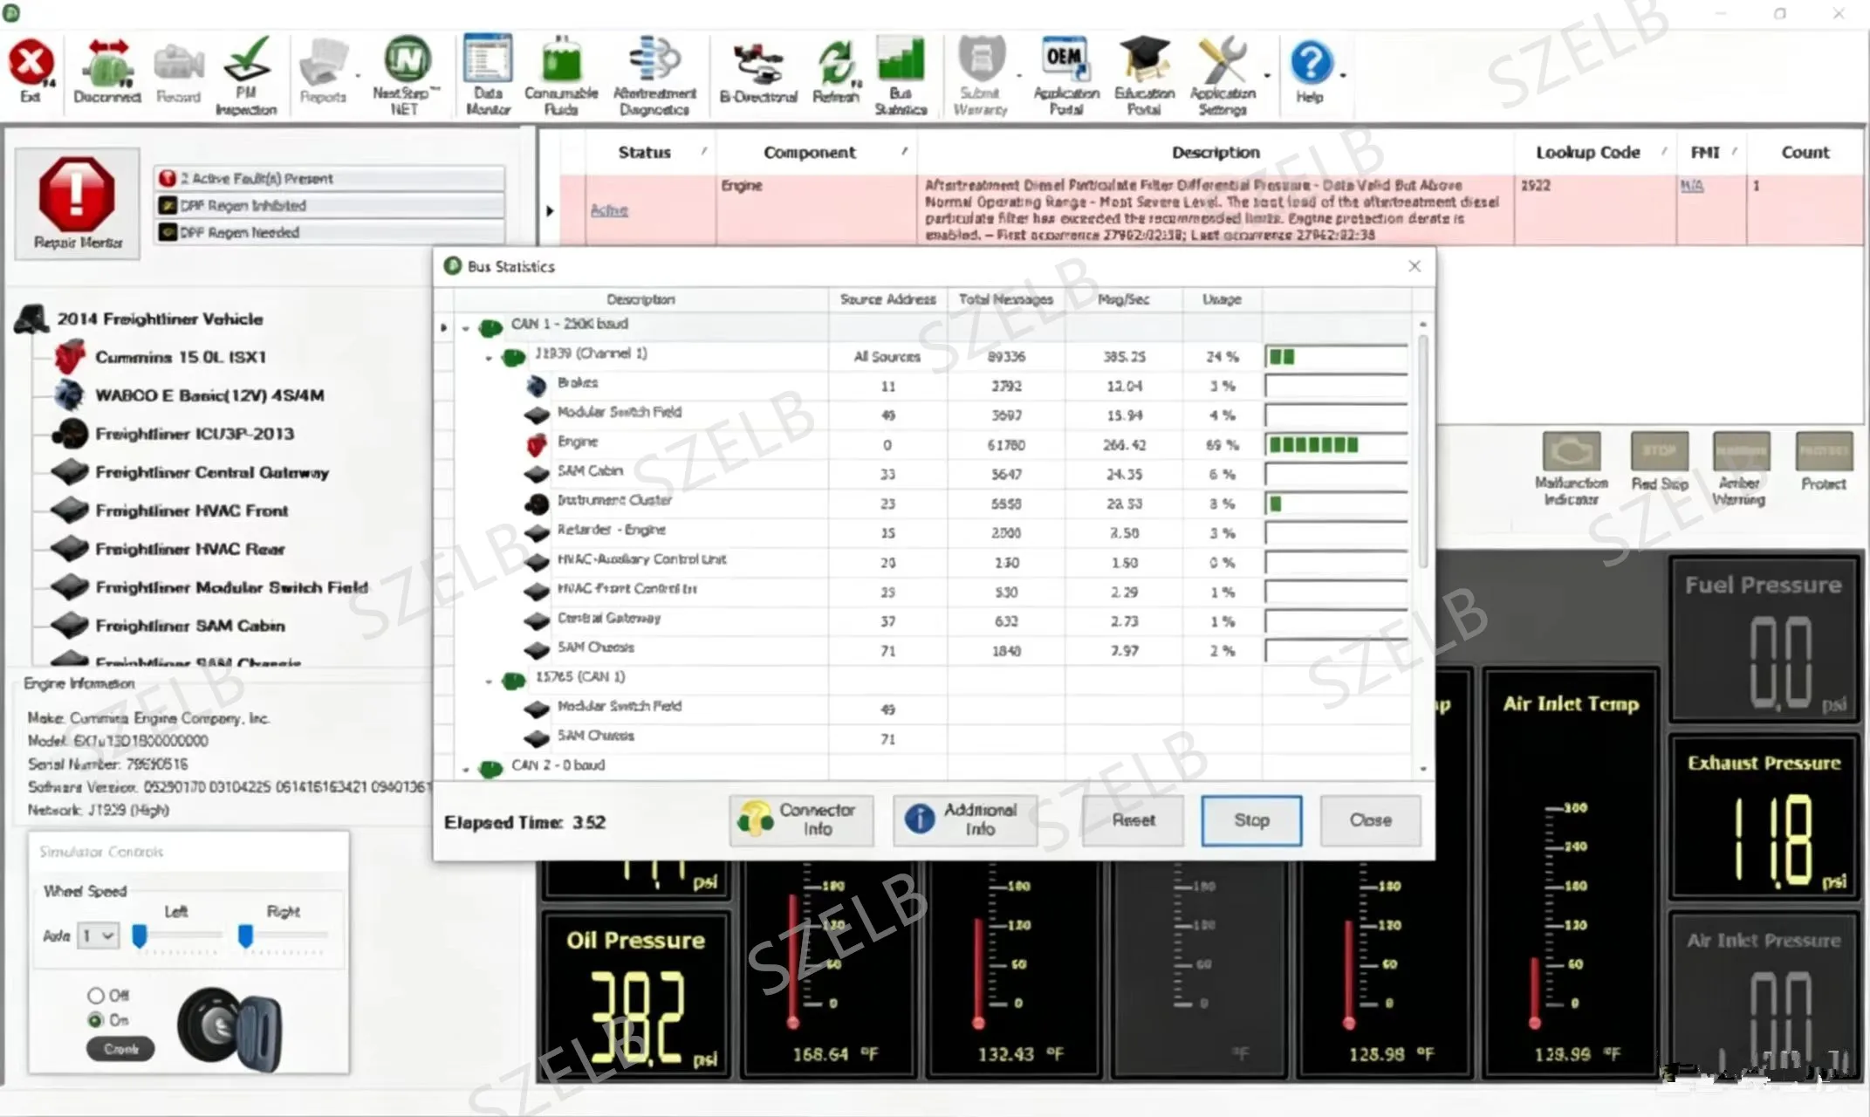Viewport: 1870px width, 1117px height.
Task: Click the NextStep NET icon
Action: (x=405, y=75)
